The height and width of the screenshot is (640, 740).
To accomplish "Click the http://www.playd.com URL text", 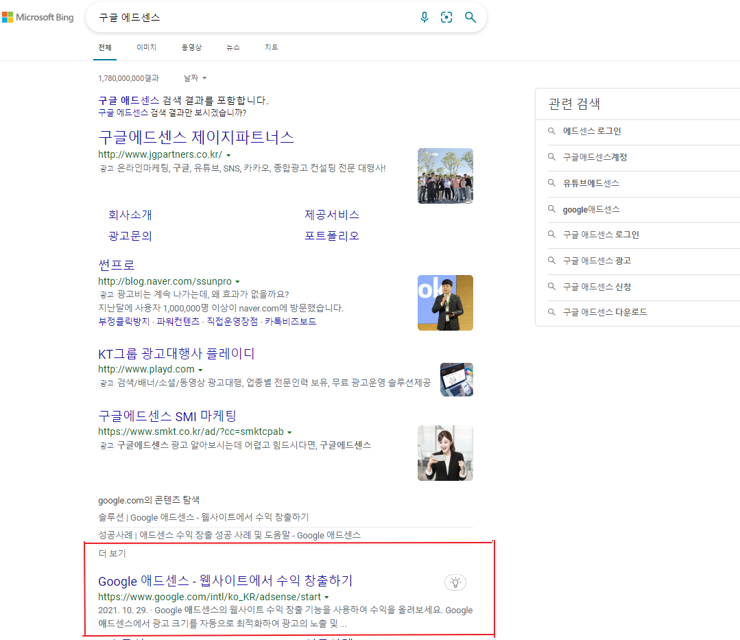I will click(x=146, y=369).
